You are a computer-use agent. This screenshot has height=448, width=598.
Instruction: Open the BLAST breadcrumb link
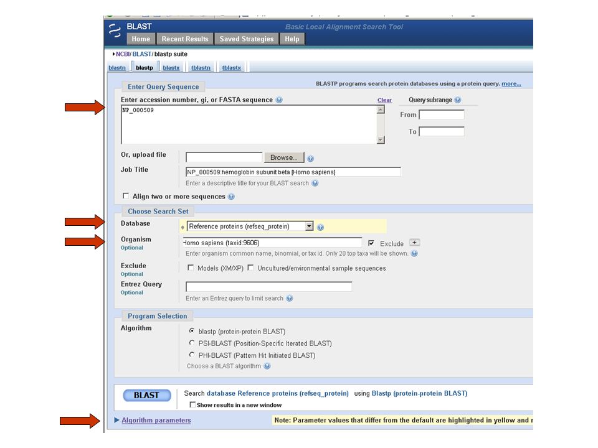point(142,54)
